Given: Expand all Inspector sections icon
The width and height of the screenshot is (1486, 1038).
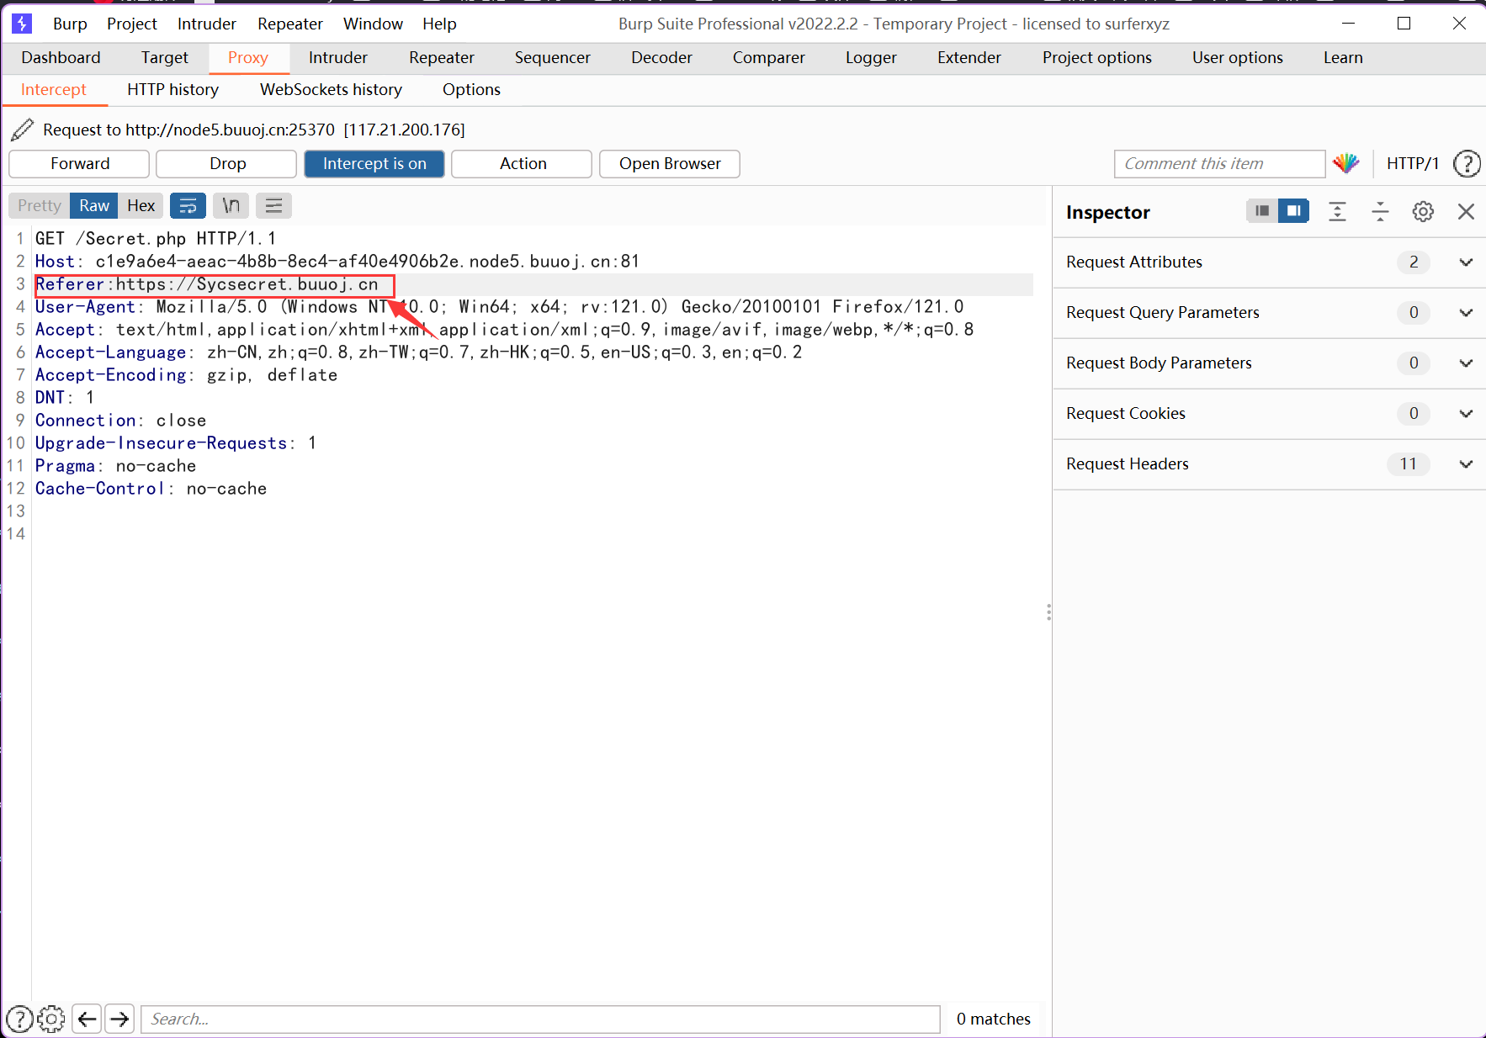Looking at the screenshot, I should coord(1337,211).
